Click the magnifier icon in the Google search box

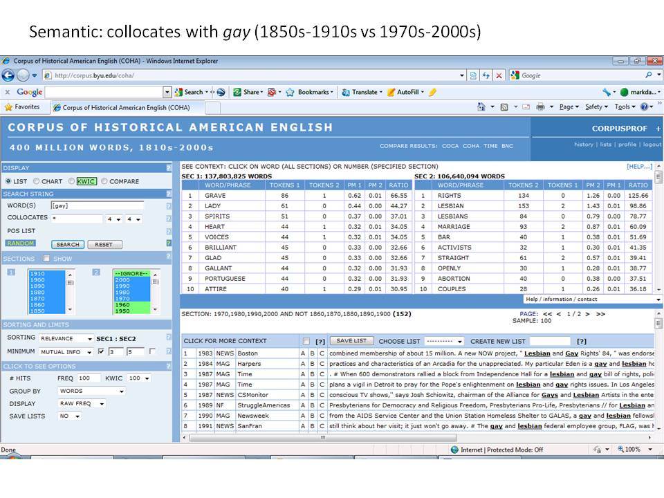point(648,75)
